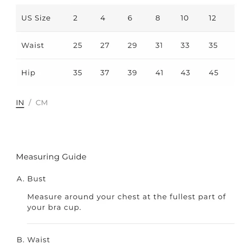
Task: Open the B. Waist guide item
Action: pos(33,239)
